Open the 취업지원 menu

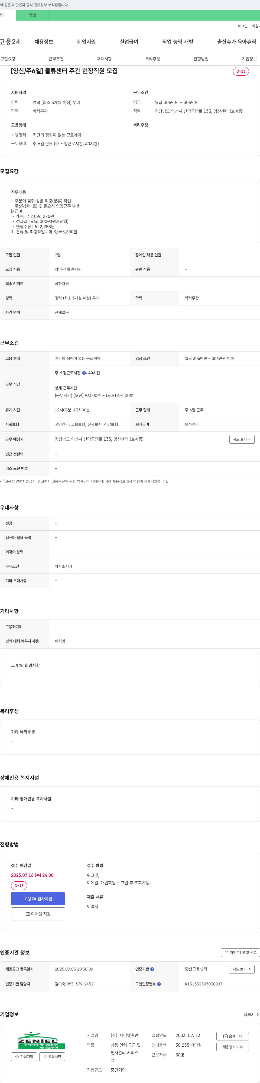pos(86,42)
